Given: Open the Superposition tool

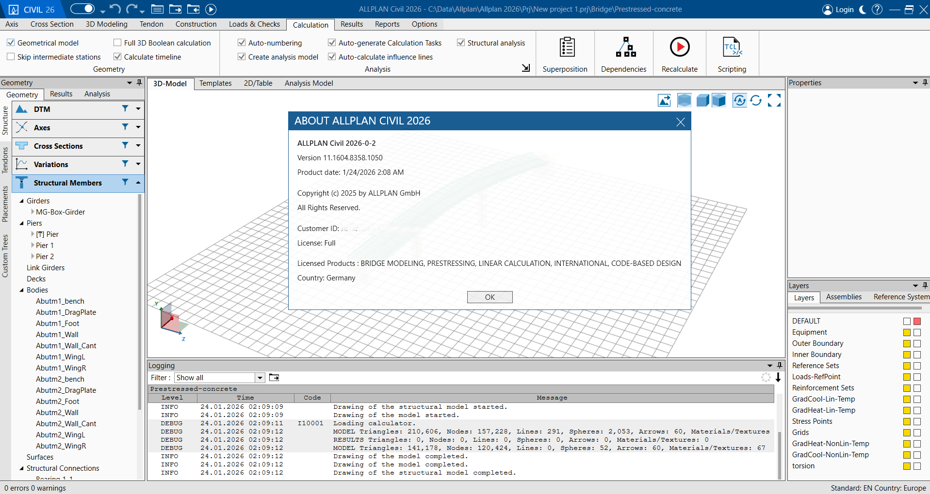Looking at the screenshot, I should click(565, 54).
